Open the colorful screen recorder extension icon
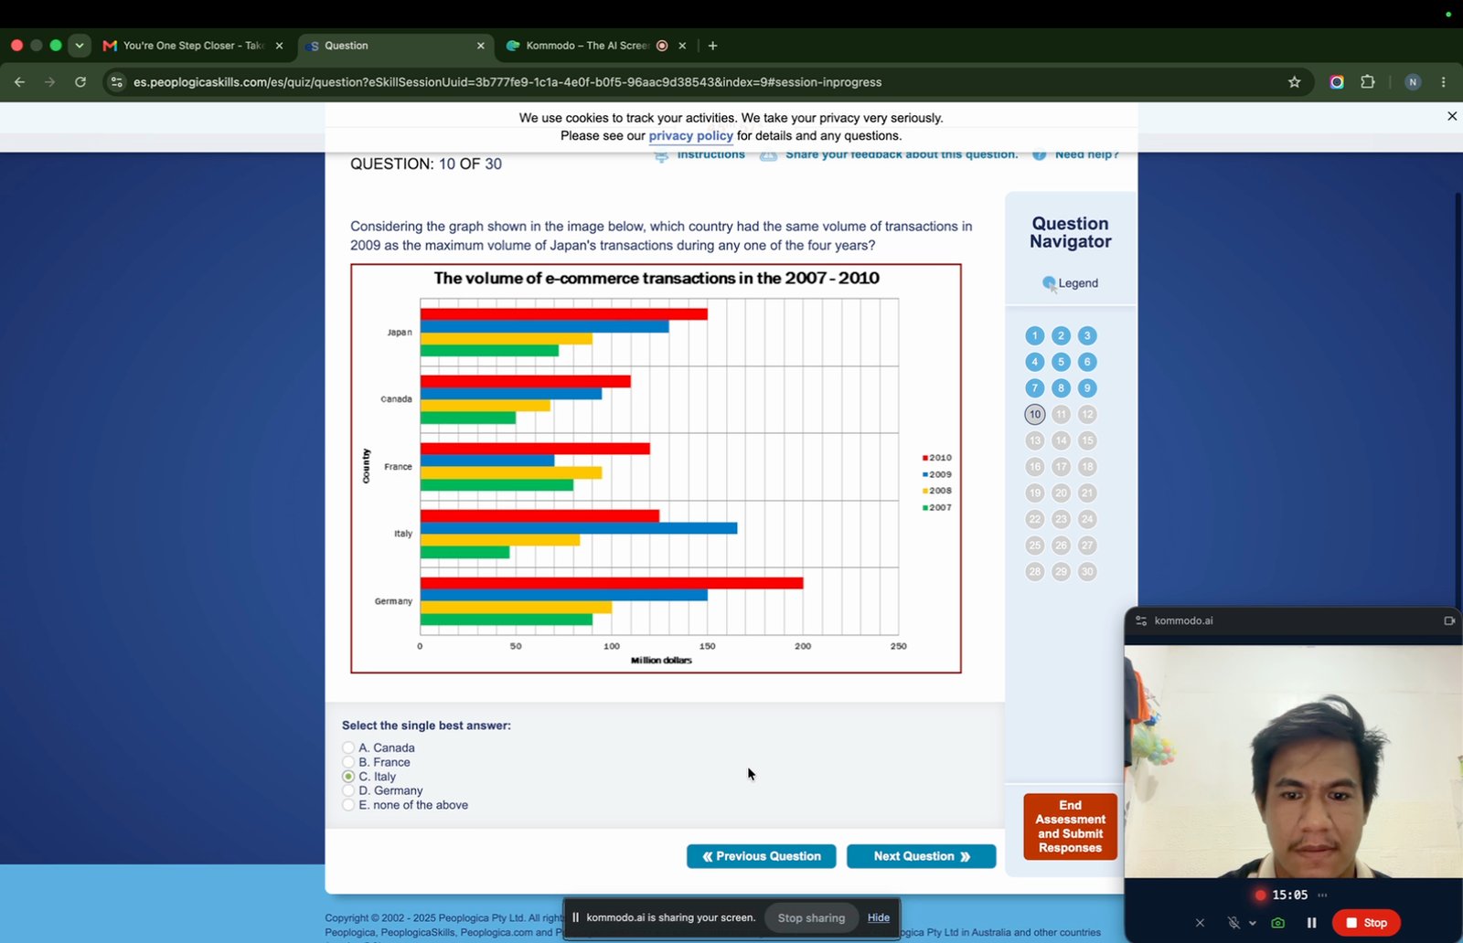 1337,82
